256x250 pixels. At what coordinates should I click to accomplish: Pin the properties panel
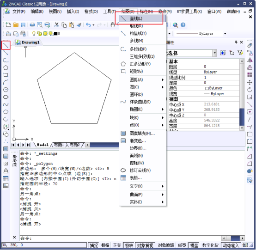pyautogui.click(x=236, y=42)
